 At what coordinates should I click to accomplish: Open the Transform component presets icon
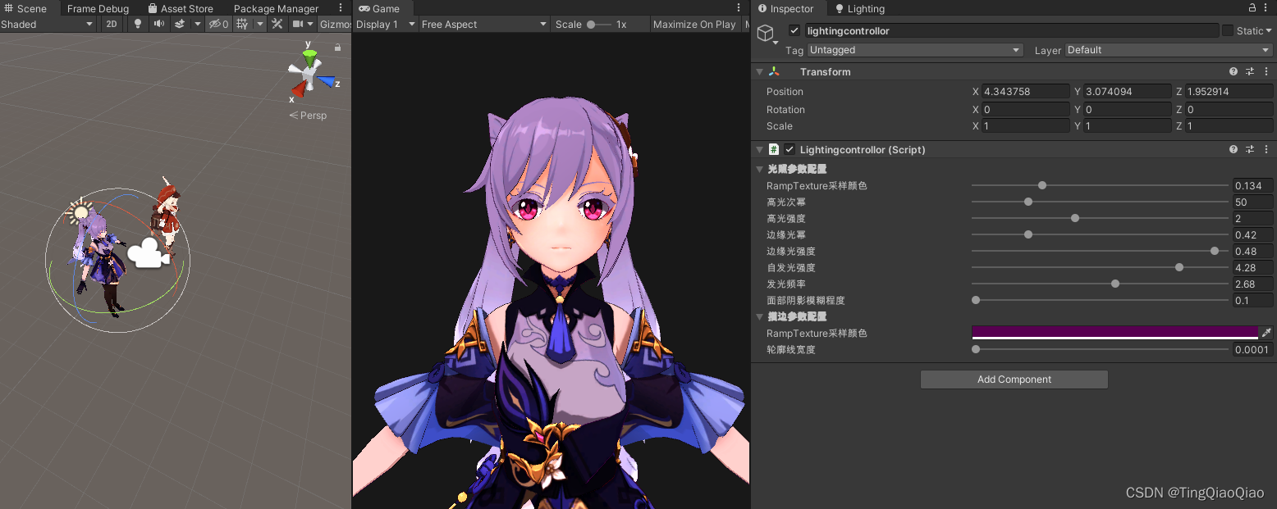(1250, 72)
